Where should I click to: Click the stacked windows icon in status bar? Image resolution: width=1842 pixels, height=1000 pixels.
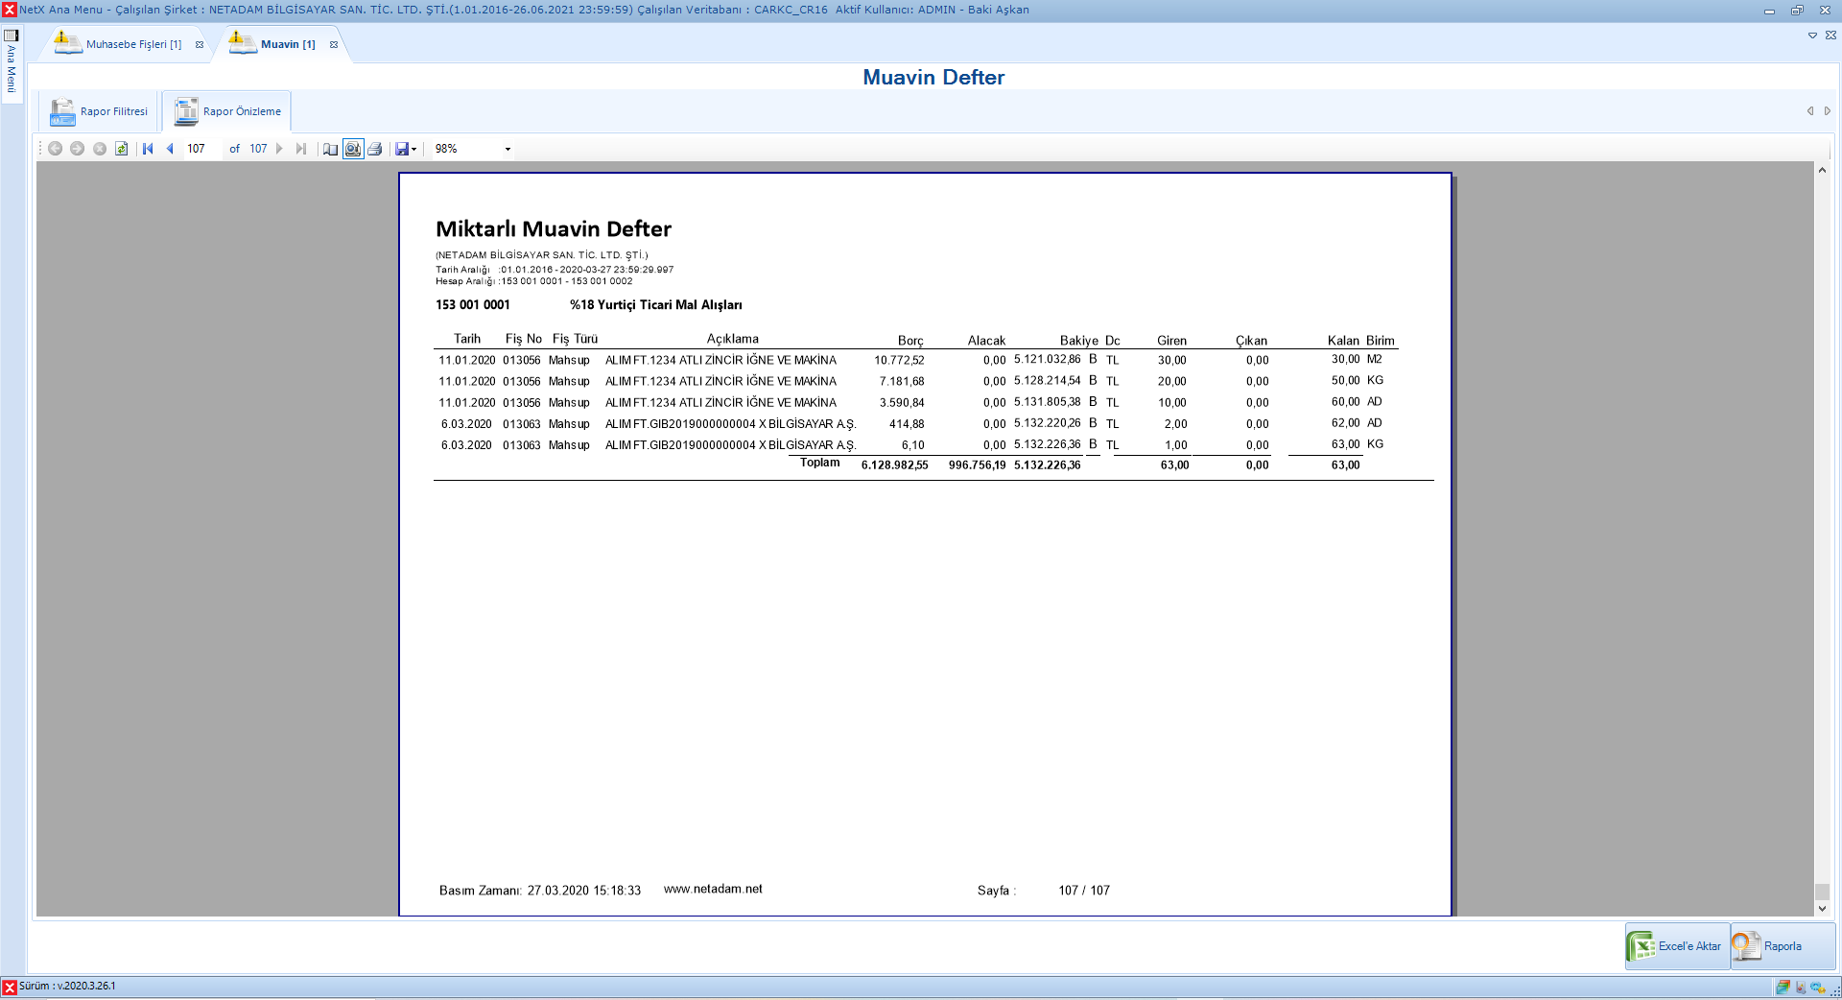(1783, 987)
